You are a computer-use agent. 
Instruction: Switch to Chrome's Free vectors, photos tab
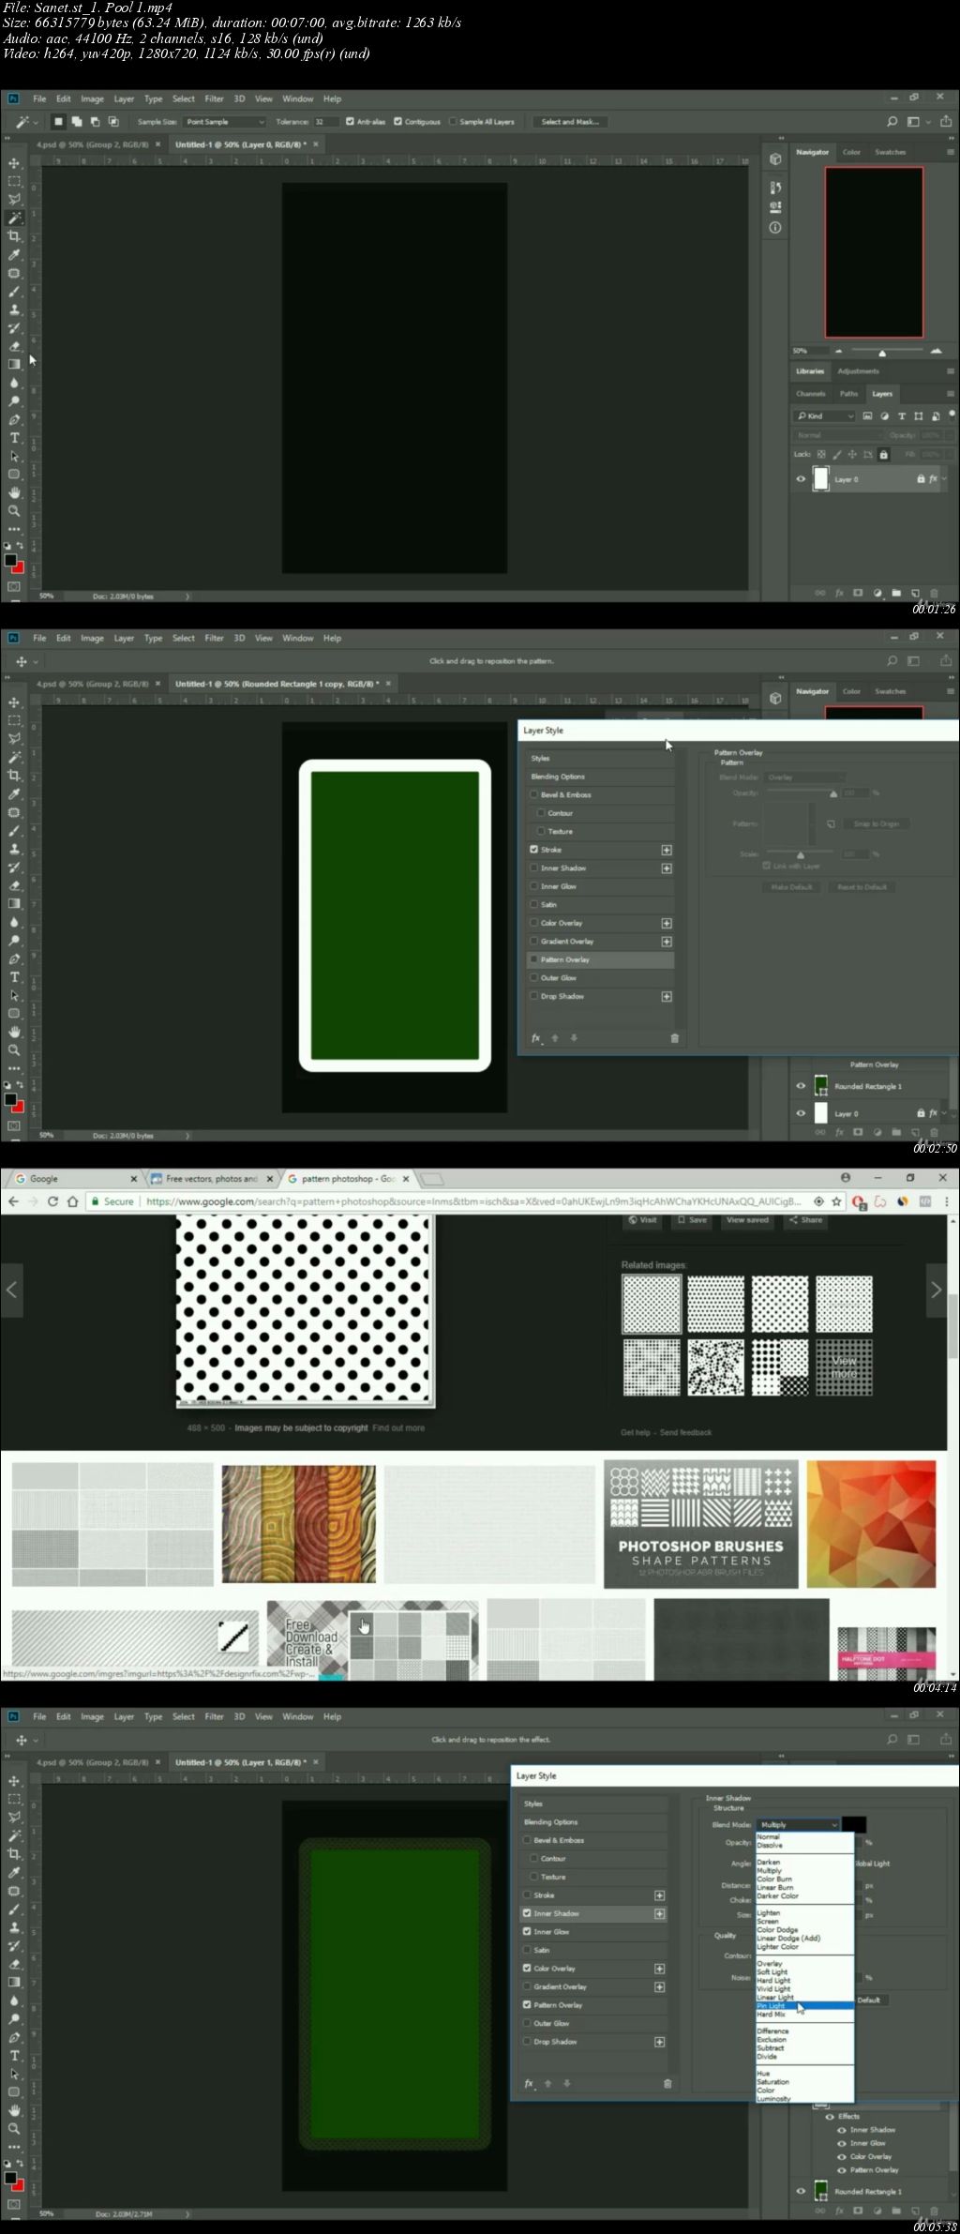211,1179
